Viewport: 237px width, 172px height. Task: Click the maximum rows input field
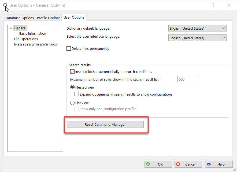tap(188, 79)
